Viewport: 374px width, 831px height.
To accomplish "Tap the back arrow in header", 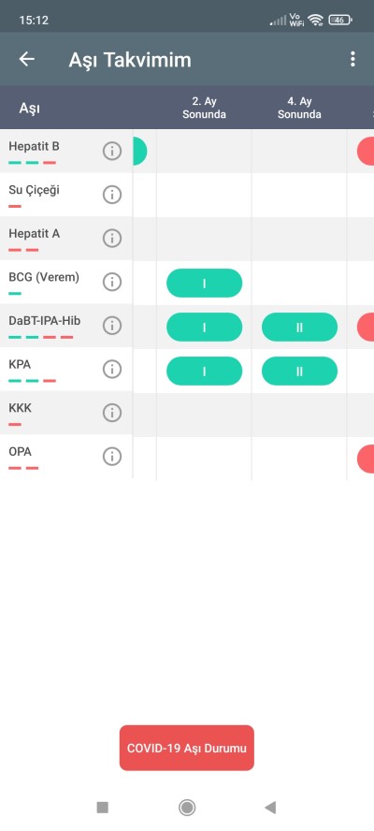I will tap(26, 59).
